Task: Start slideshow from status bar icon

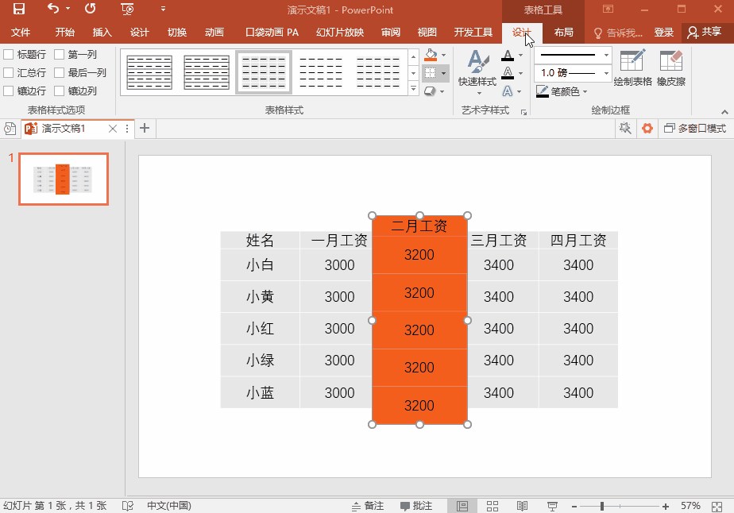Action: (552, 506)
